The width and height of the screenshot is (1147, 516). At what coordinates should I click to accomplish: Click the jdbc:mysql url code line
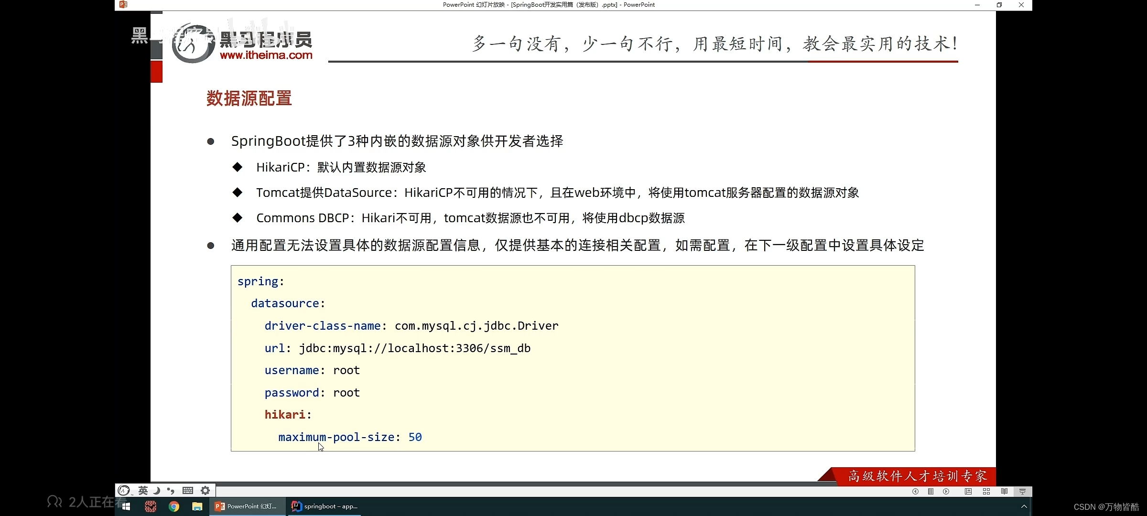[x=398, y=348]
